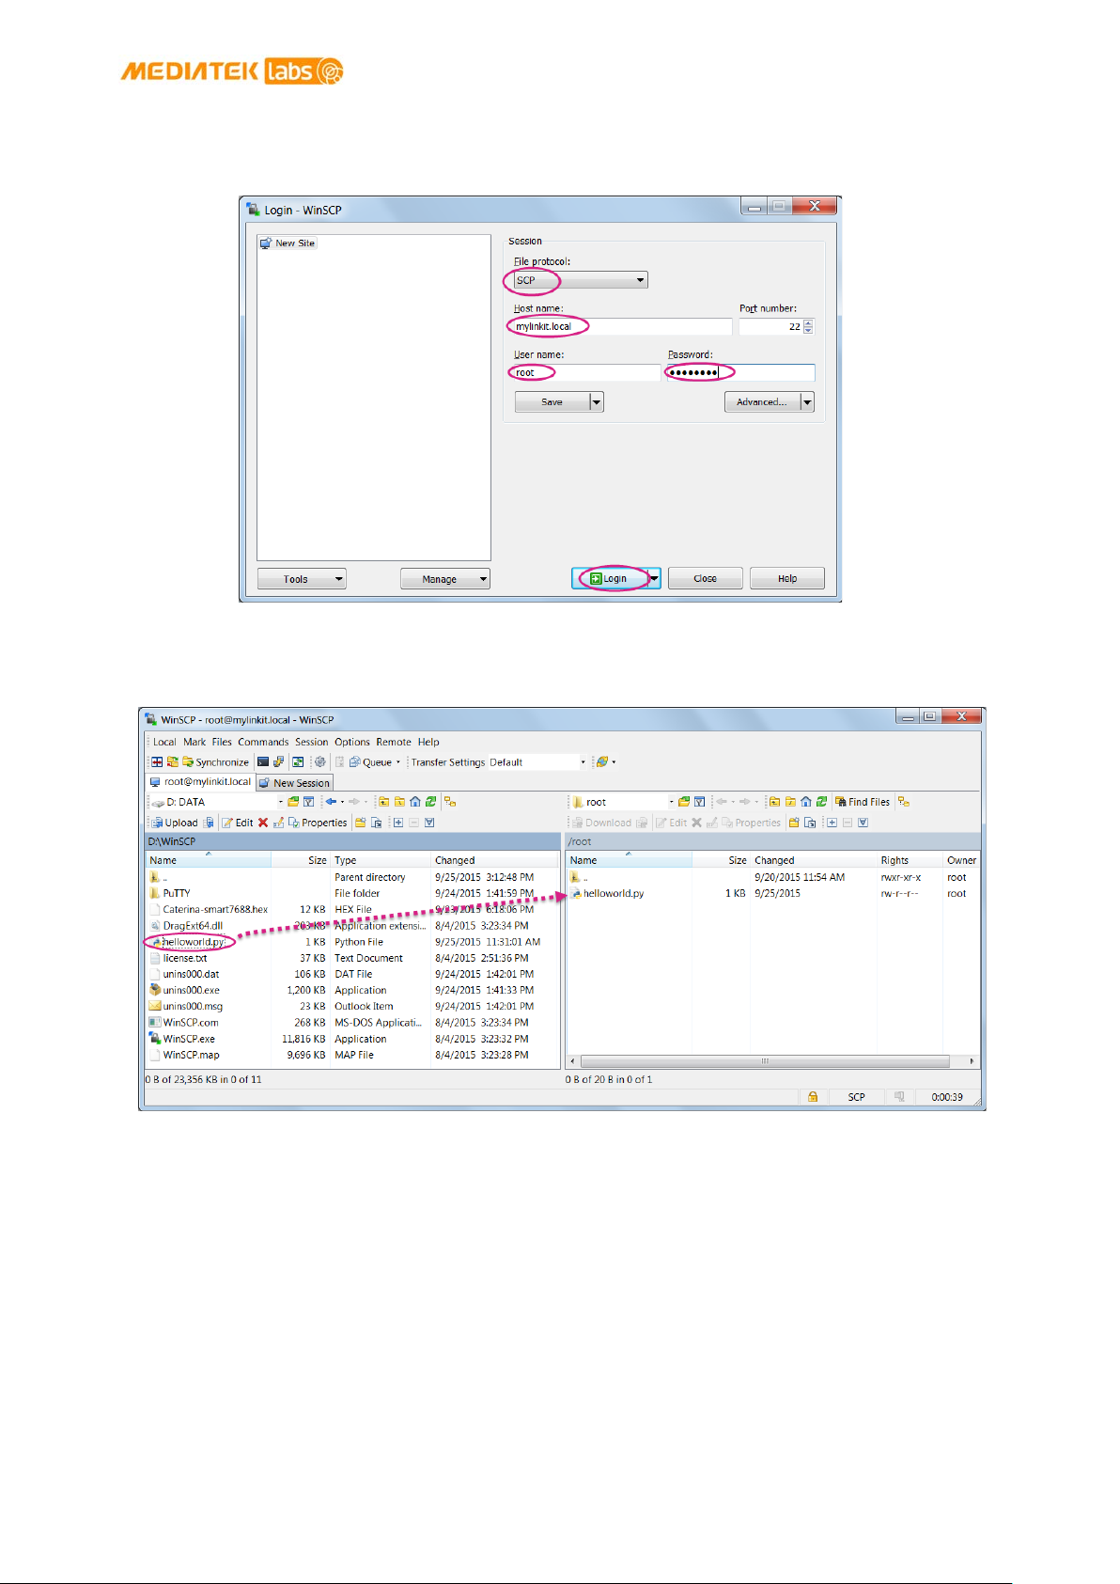Open File protocol SCP dropdown
Image resolution: width=1120 pixels, height=1584 pixels.
point(579,280)
